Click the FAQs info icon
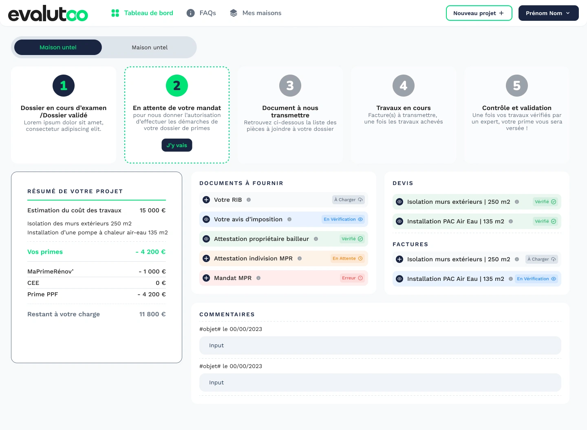 (x=190, y=13)
